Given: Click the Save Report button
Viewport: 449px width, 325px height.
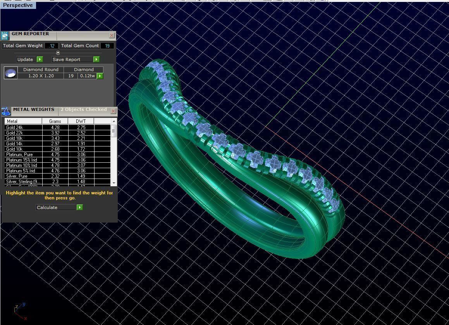Looking at the screenshot, I should click(72, 60).
